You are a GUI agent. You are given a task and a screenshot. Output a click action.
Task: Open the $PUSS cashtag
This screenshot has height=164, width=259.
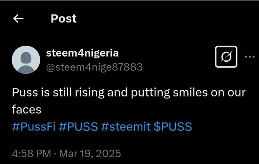pos(173,126)
